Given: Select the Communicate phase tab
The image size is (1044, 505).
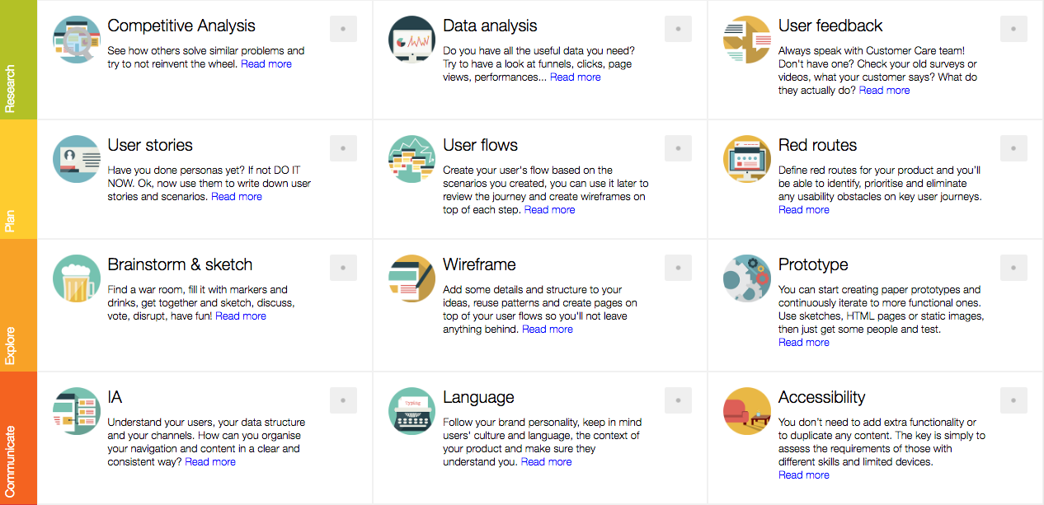Looking at the screenshot, I should [x=18, y=437].
